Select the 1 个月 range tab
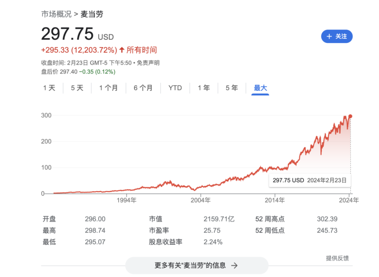 tap(108, 88)
